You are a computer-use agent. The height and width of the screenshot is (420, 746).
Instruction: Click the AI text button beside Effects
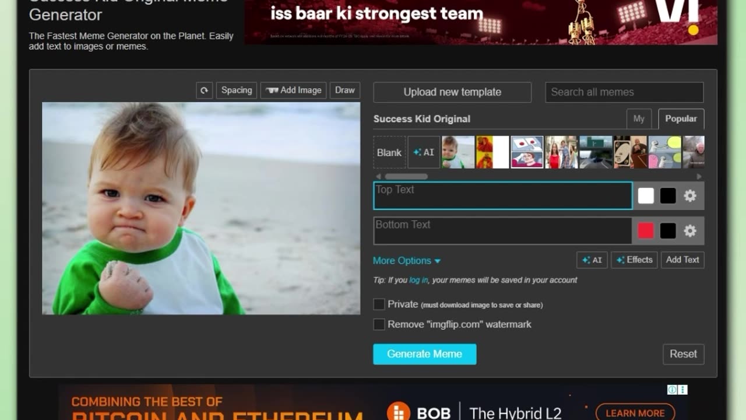tap(592, 260)
